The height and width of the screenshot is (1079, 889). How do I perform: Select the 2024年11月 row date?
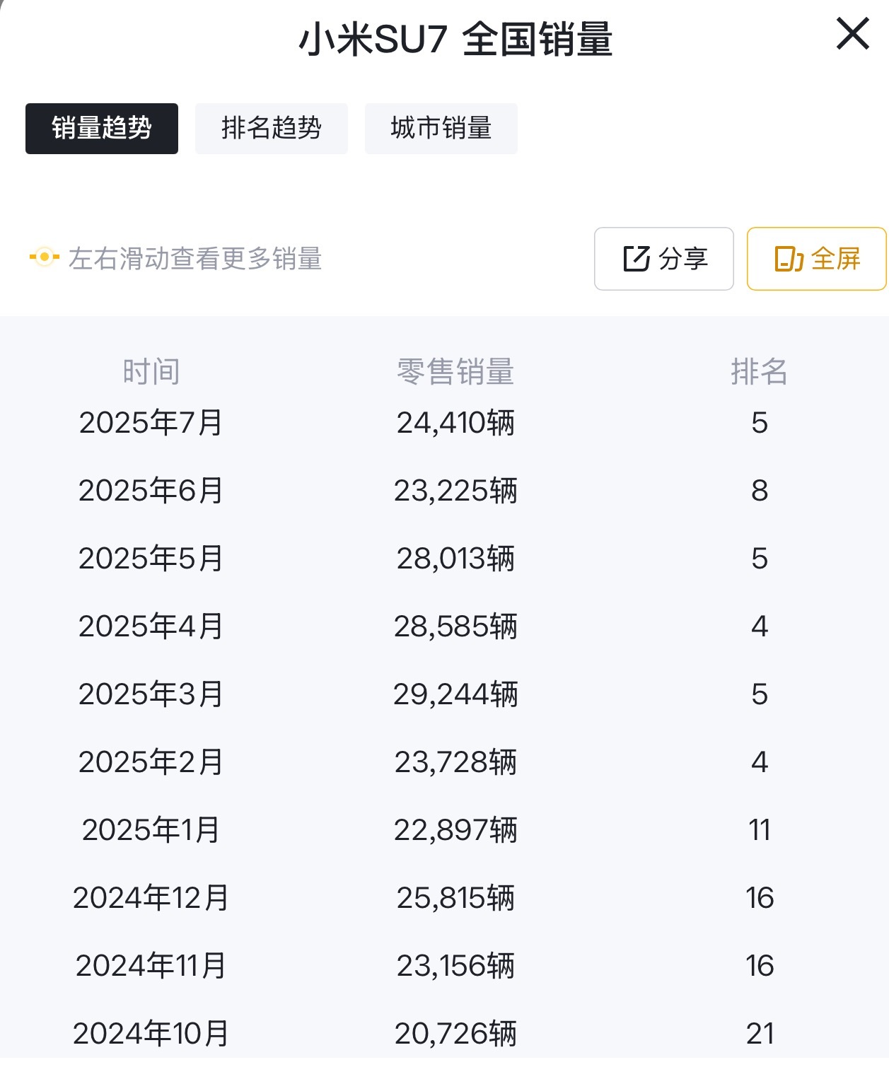coord(151,966)
